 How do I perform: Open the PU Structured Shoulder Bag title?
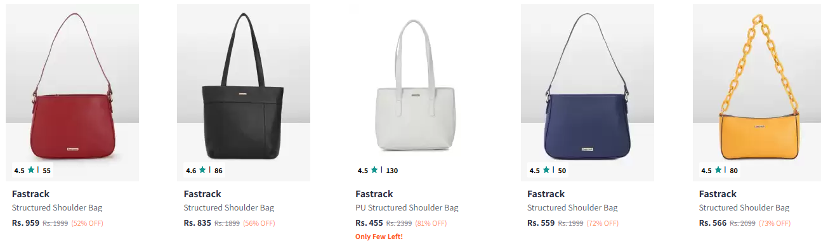pyautogui.click(x=407, y=208)
